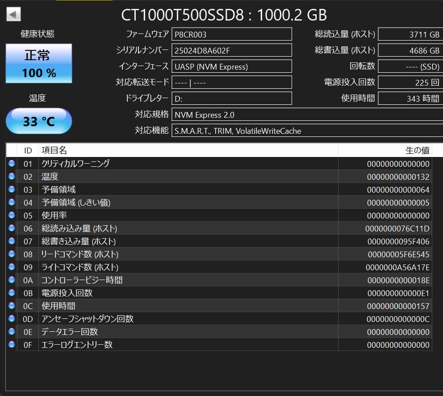443x396 pixels.
Task: Click the blue indicator for アンセーフシャットダウン回数
Action: (x=11, y=319)
